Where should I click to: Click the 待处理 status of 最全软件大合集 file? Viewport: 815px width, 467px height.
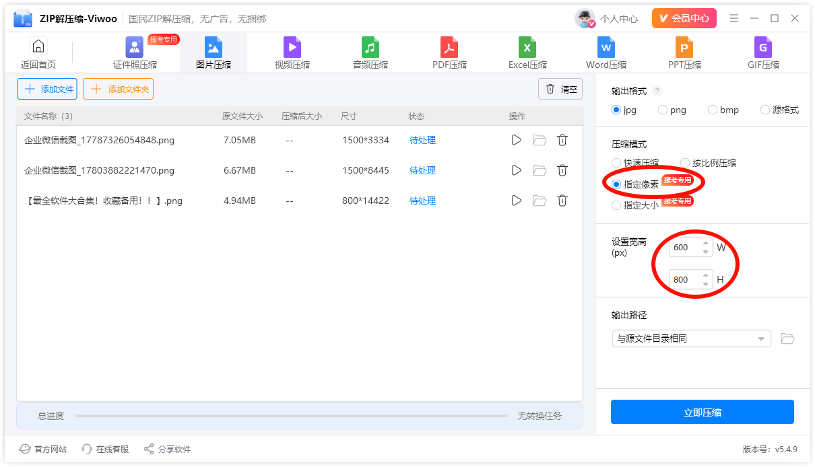[423, 201]
